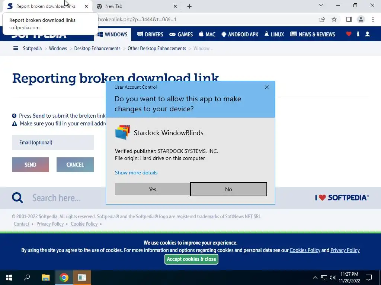The height and width of the screenshot is (285, 381).
Task: Open the Windows section tab
Action: coord(112,35)
